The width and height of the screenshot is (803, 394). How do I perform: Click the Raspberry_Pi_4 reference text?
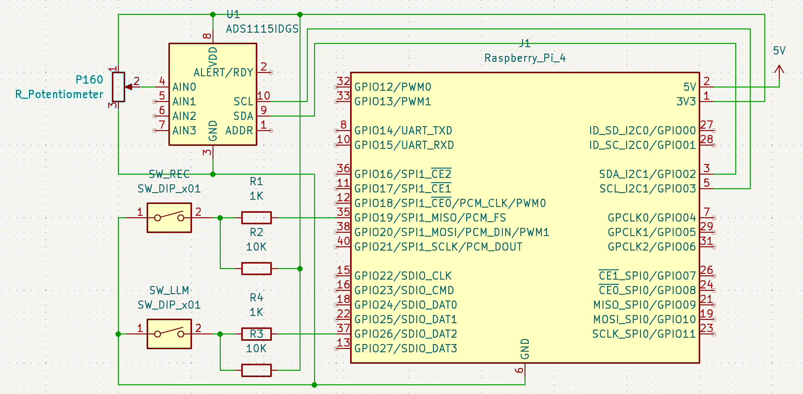click(525, 58)
